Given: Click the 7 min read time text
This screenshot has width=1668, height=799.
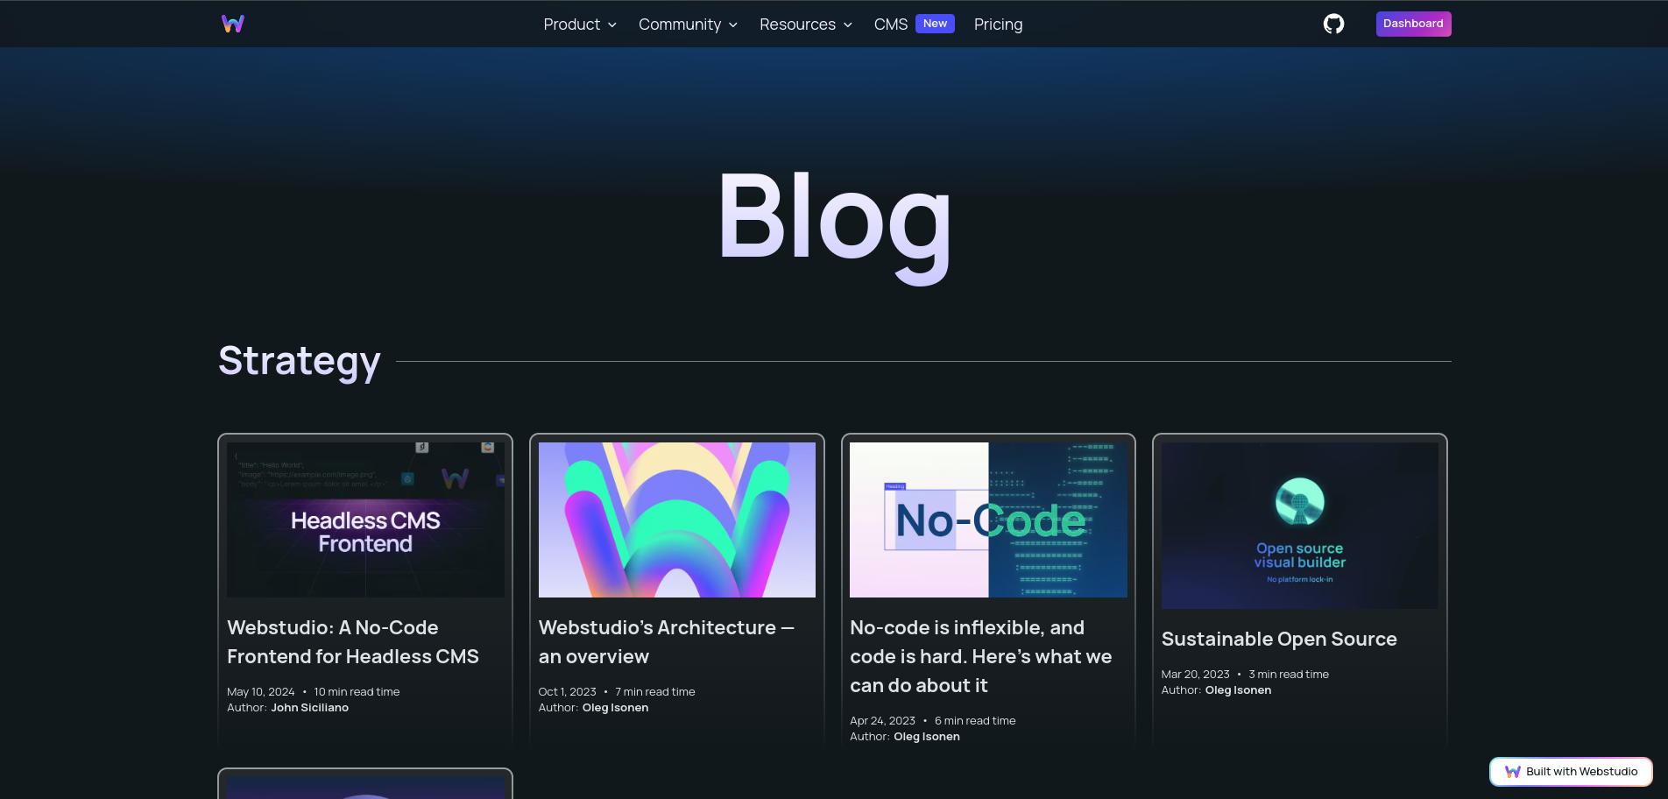Looking at the screenshot, I should click(x=655, y=692).
